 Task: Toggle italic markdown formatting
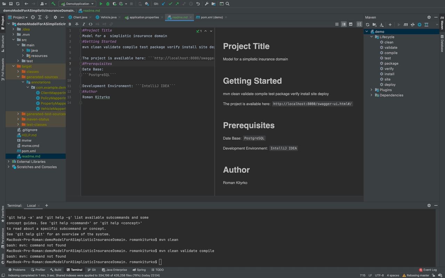pyautogui.click(x=84, y=24)
